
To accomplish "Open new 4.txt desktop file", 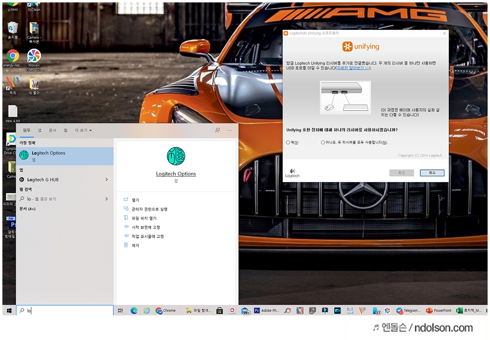I will 12,114.
